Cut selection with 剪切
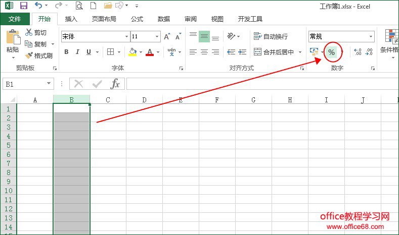The width and height of the screenshot is (399, 235). click(36, 32)
